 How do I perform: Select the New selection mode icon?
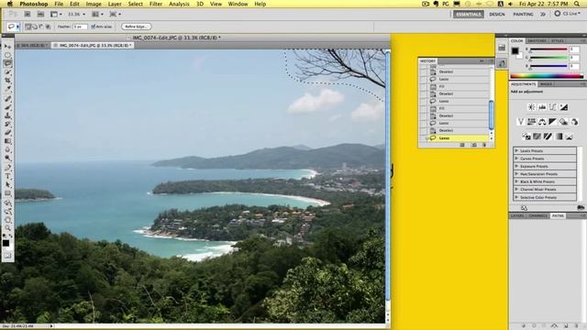[28, 27]
